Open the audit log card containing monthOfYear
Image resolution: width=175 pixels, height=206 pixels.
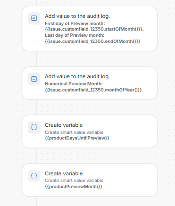[90, 83]
